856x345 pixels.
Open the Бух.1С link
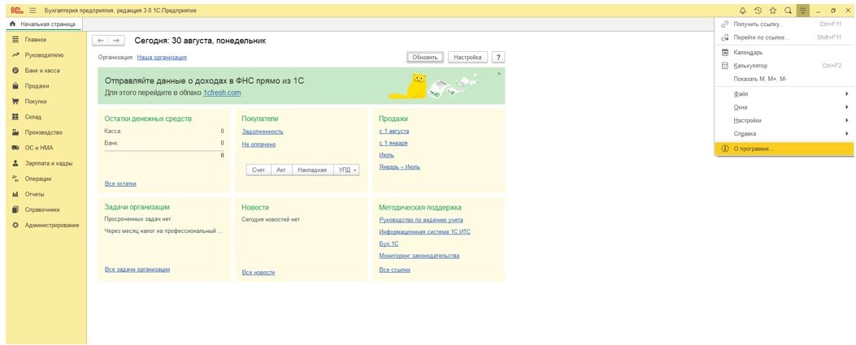(x=389, y=244)
